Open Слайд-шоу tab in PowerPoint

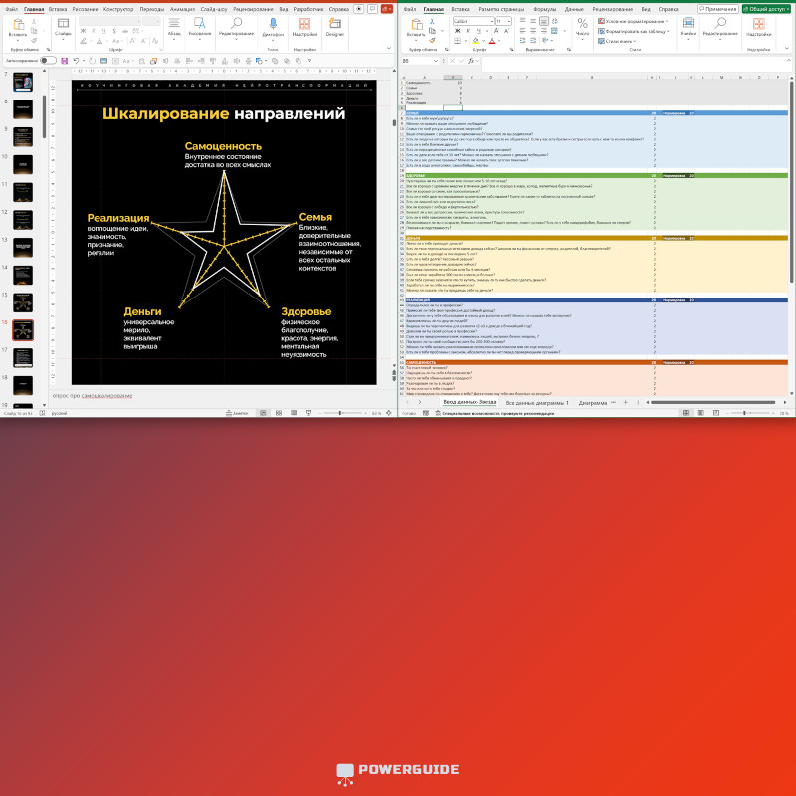click(x=214, y=9)
